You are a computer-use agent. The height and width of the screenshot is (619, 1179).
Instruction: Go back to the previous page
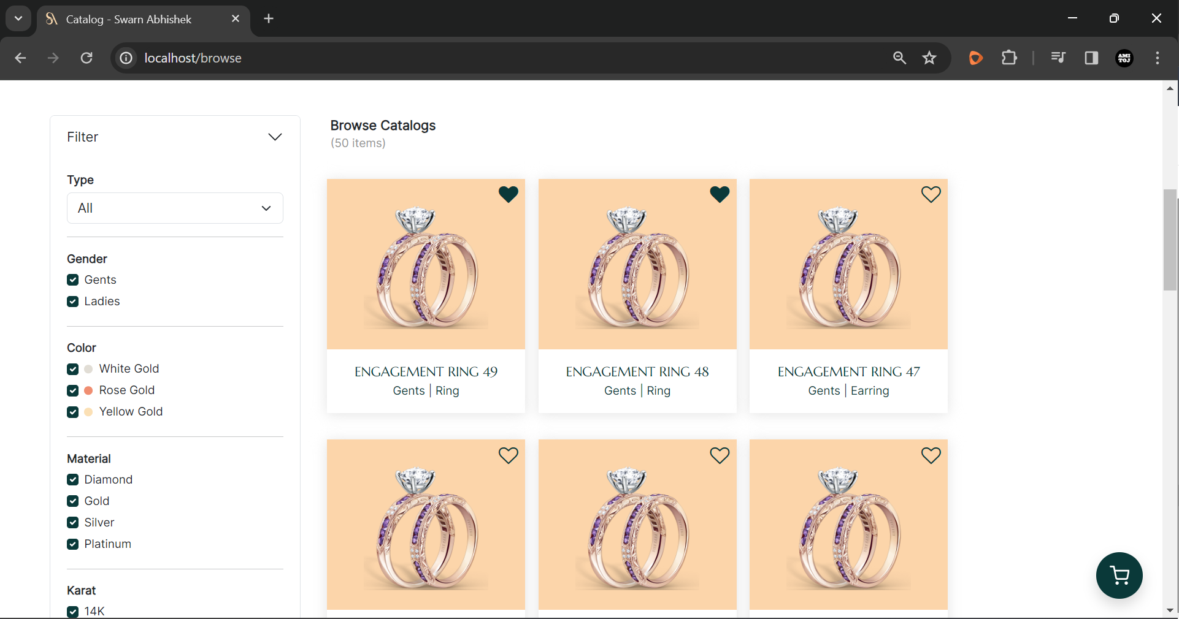pos(20,58)
